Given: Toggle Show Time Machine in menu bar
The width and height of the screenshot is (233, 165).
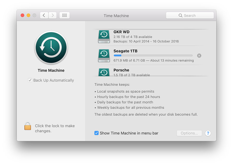Looking at the screenshot, I should pyautogui.click(x=97, y=133).
